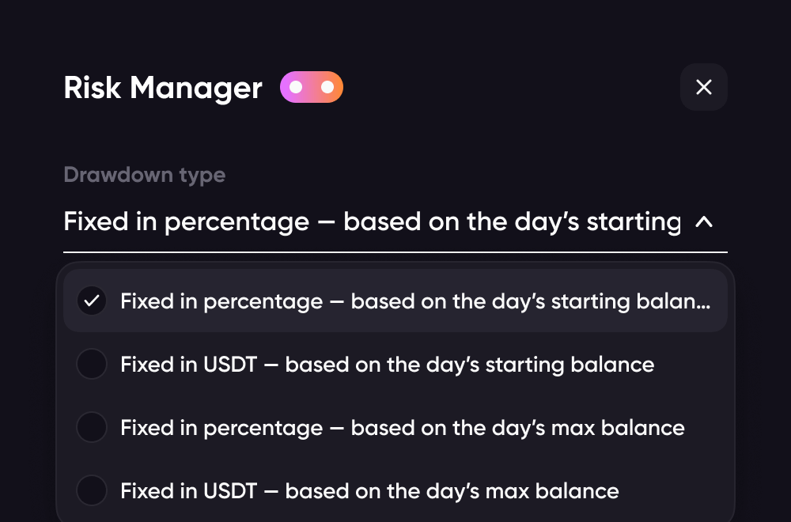The image size is (791, 522).
Task: Click the checkmark icon on the selected option
Action: (92, 301)
